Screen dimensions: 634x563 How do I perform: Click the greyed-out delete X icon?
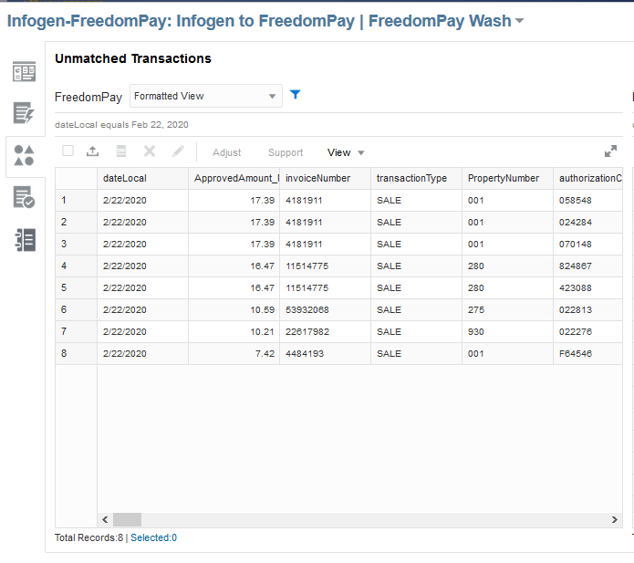tap(150, 151)
